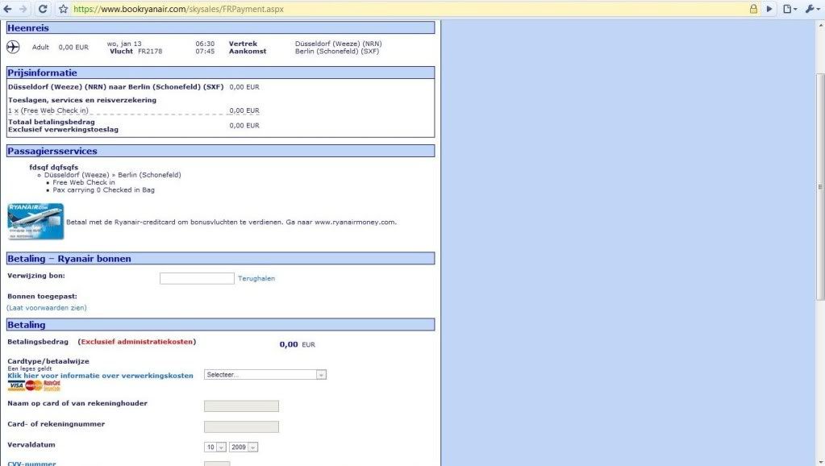Click the Verwijzing bon input field

197,278
